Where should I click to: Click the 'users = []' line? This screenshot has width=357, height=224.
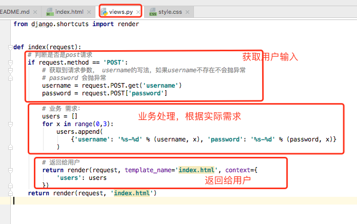coord(60,116)
